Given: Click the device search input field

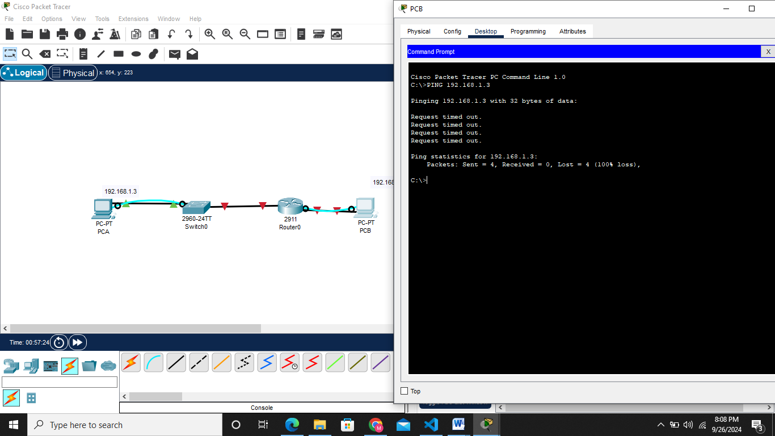Looking at the screenshot, I should pos(60,382).
